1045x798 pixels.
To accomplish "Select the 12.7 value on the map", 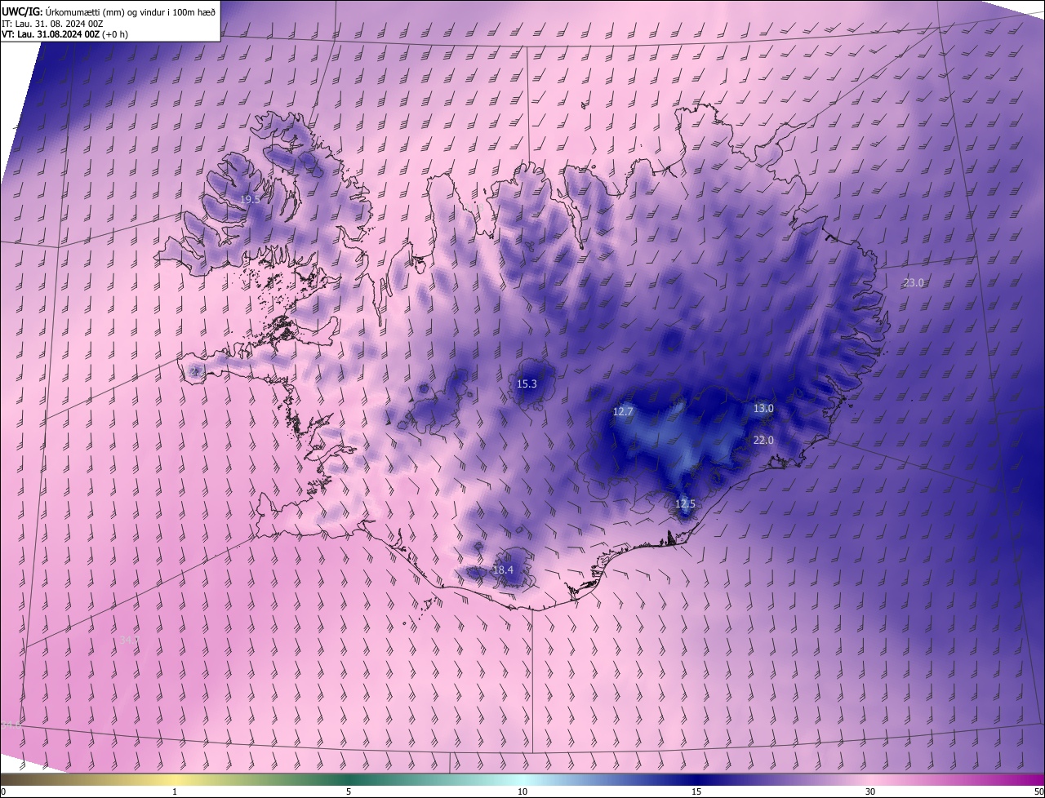I will click(x=623, y=412).
